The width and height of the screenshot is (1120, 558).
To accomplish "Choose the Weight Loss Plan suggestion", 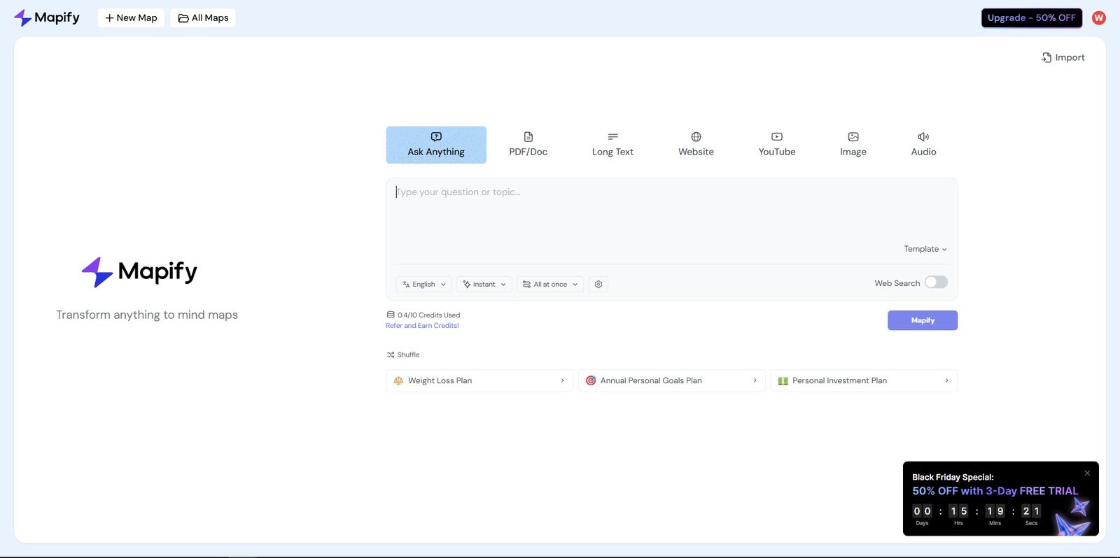I will 479,381.
